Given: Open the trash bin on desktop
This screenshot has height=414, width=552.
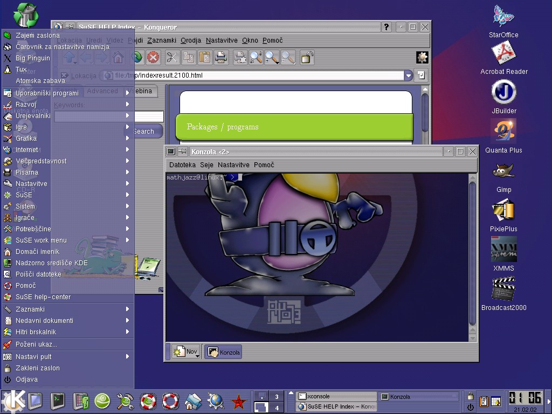Looking at the screenshot, I should pos(26,15).
